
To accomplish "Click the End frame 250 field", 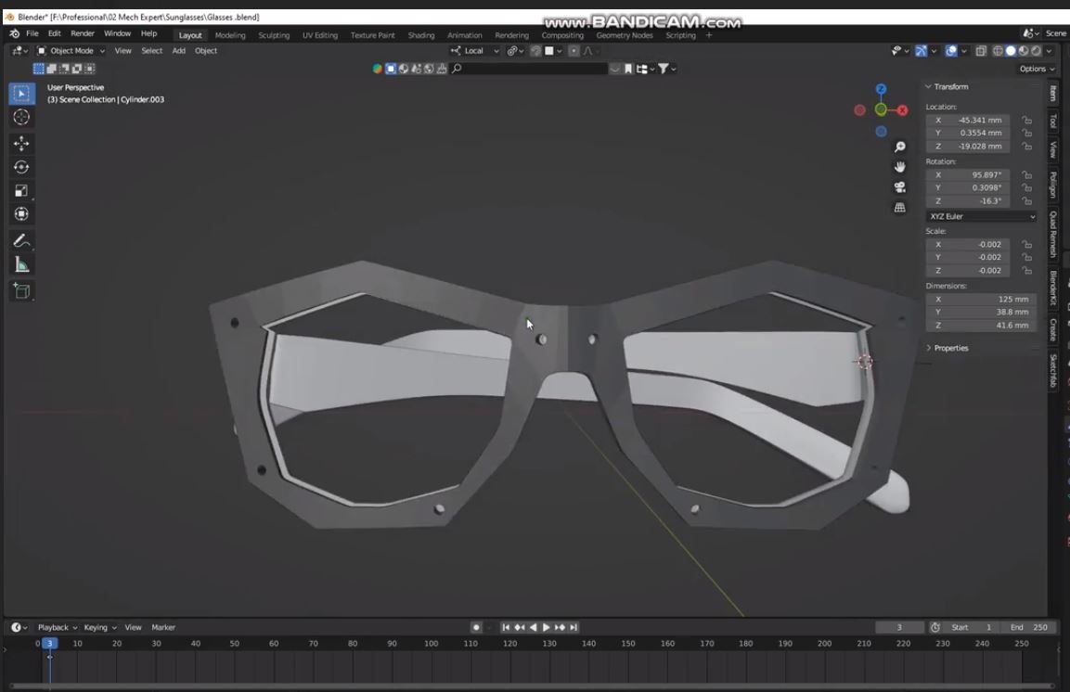I will (x=1029, y=627).
